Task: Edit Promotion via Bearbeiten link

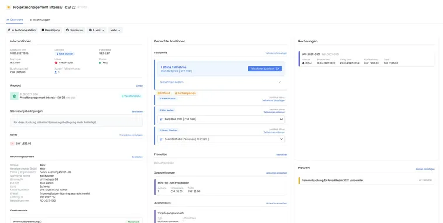Action: [x=282, y=155]
